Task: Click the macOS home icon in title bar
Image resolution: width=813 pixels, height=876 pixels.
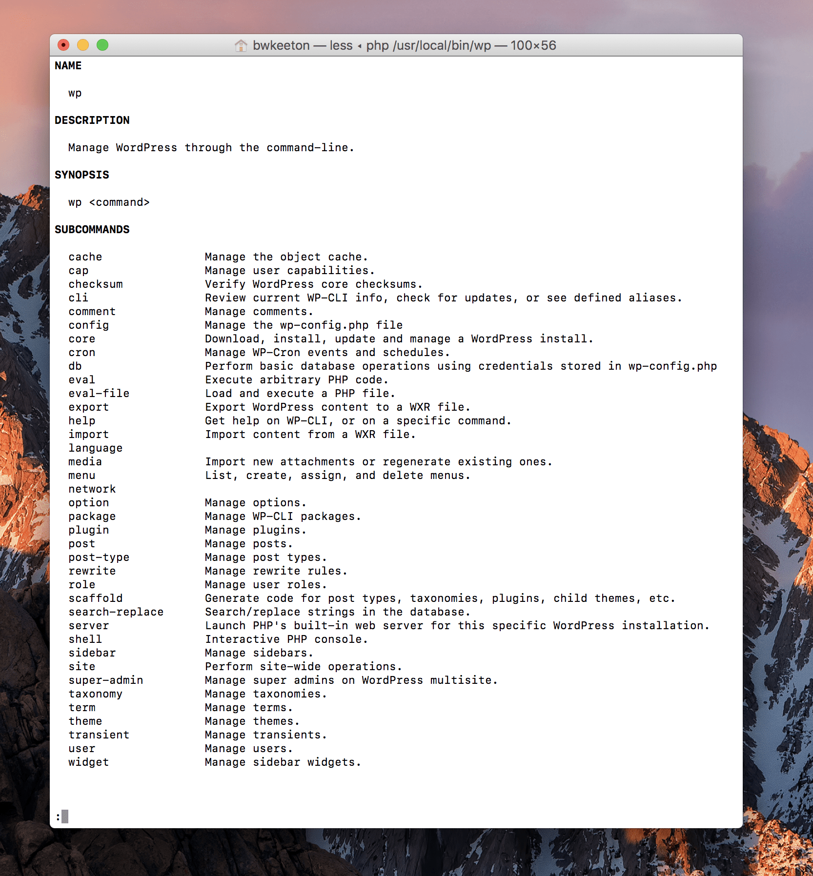Action: click(242, 45)
